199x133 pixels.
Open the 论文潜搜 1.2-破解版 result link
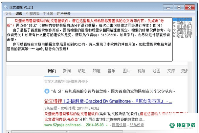click(108, 101)
